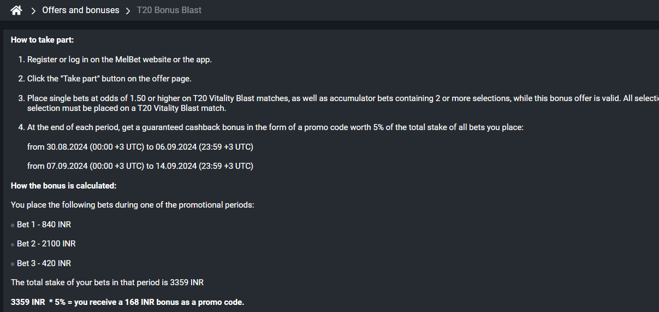Click the chevron before T20 Bonus Blast
The width and height of the screenshot is (659, 312).
(128, 10)
